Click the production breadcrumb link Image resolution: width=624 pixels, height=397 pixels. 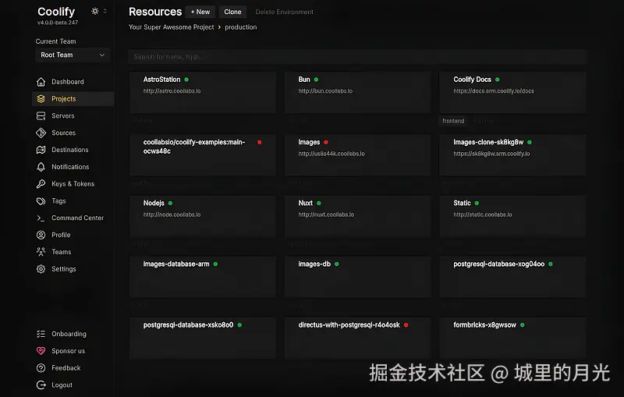241,27
